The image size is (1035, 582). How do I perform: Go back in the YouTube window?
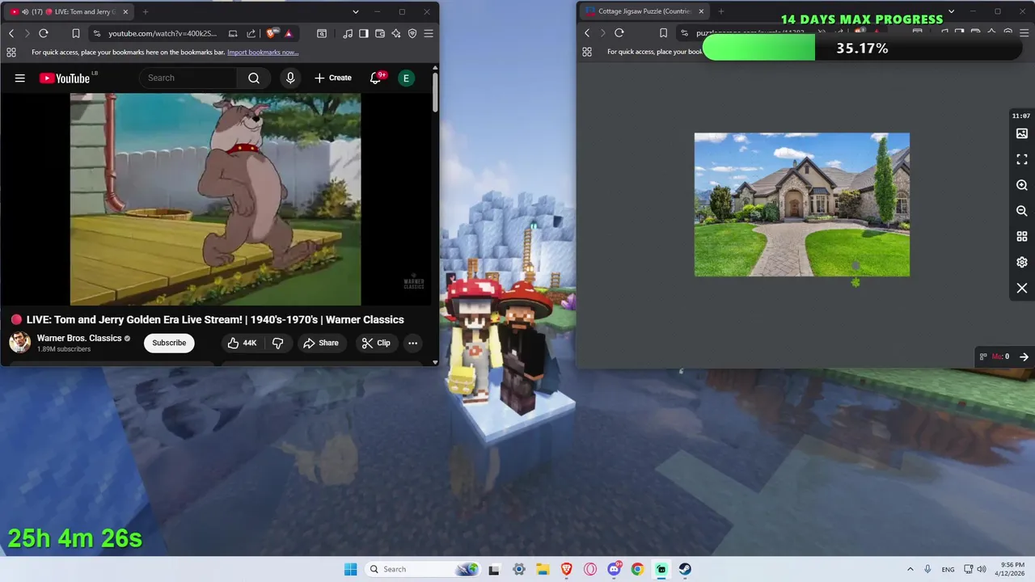(x=11, y=33)
